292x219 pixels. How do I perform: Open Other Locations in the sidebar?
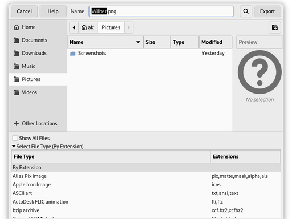tap(38, 124)
